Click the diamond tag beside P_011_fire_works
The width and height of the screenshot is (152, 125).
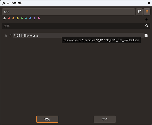pos(11,35)
